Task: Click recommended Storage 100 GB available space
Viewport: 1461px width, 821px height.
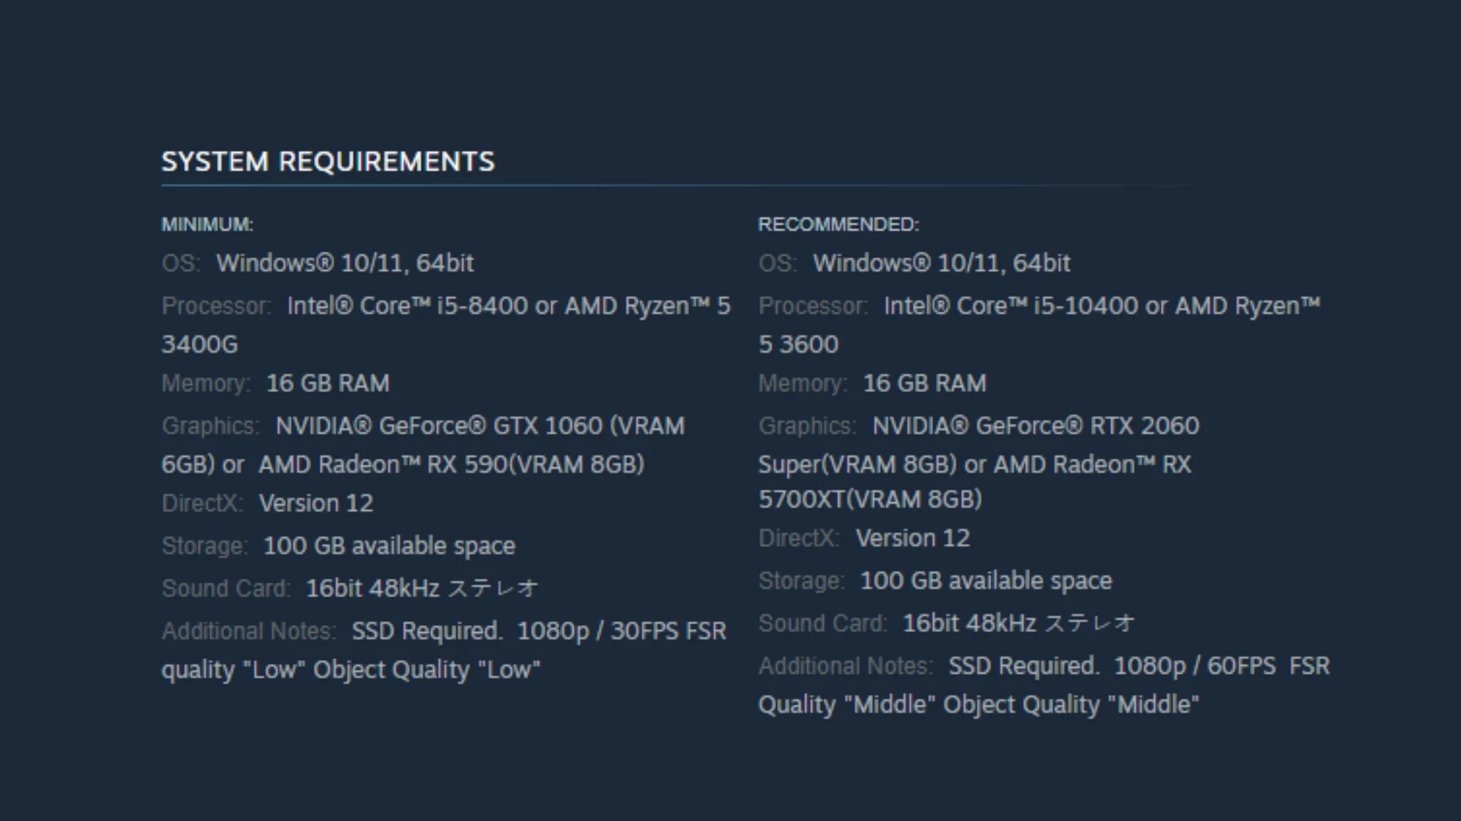Action: (986, 582)
